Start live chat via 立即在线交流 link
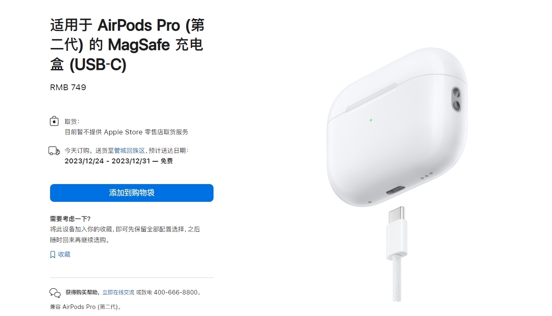Screen dimensions: 552x316 pyautogui.click(x=118, y=292)
